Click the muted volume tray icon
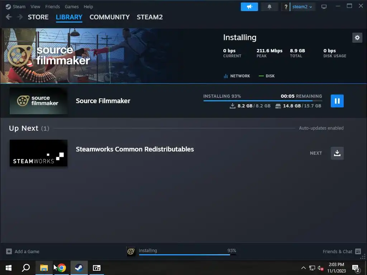Image resolution: width=367 pixels, height=275 pixels. tap(320, 268)
